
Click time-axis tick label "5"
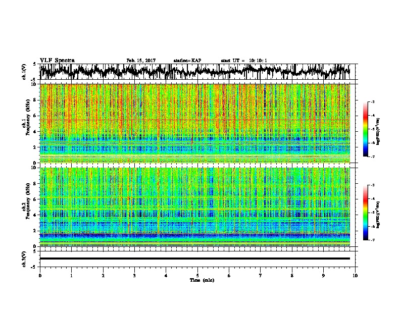197,276
